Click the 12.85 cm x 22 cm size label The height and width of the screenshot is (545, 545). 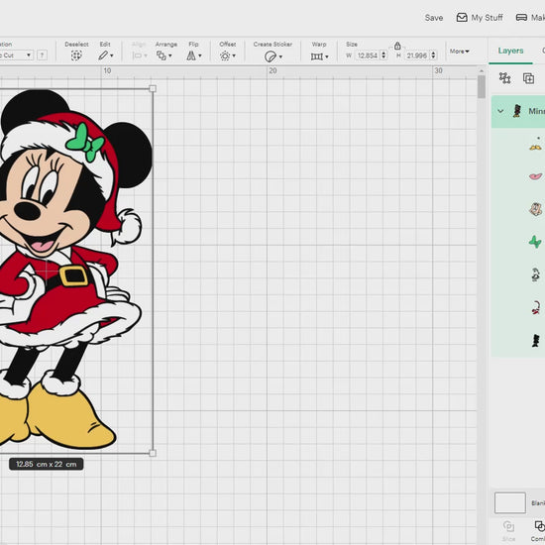[47, 464]
